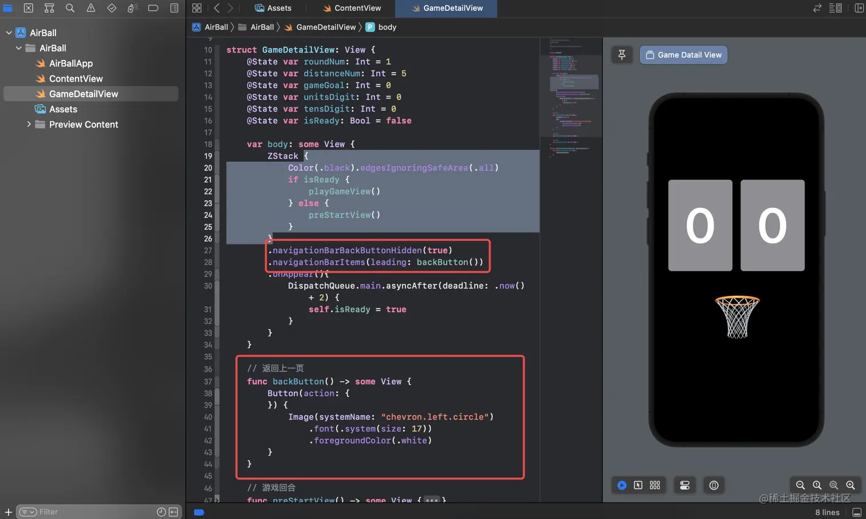Go back with the editor left arrow

pos(216,8)
